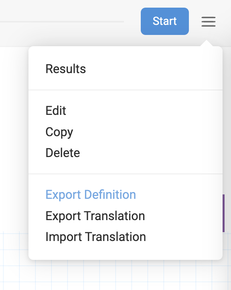This screenshot has height=290, width=231.
Task: Click the purple bar at menu's edge
Action: pos(224,213)
